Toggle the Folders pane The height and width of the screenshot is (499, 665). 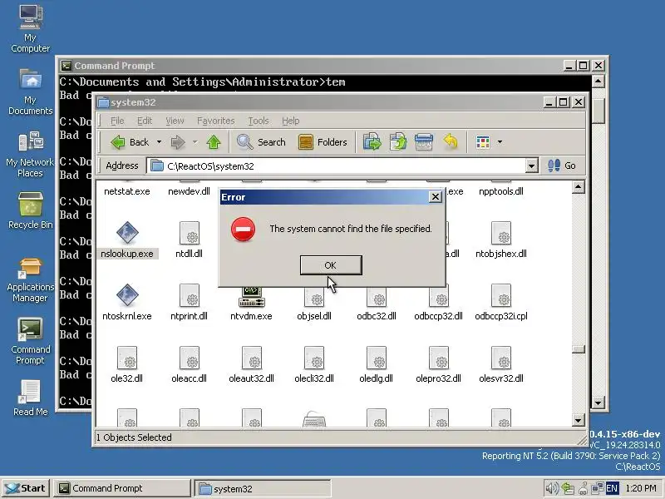(x=323, y=142)
